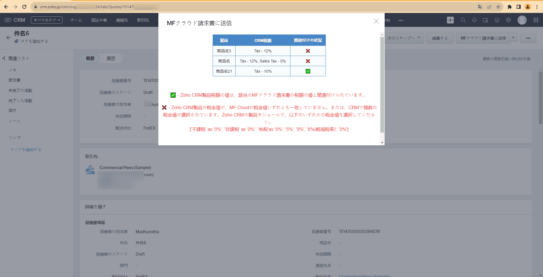Open 未完了の活動 in the related list

[20, 90]
